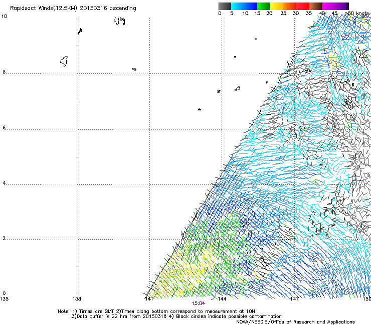This screenshot has width=371, height=325.
Task: Click the purple 15:04 time label
Action: (198, 303)
